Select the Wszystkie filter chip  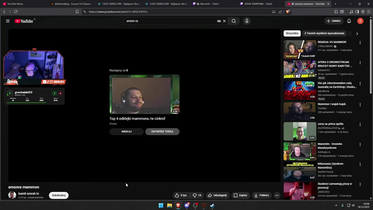point(292,33)
